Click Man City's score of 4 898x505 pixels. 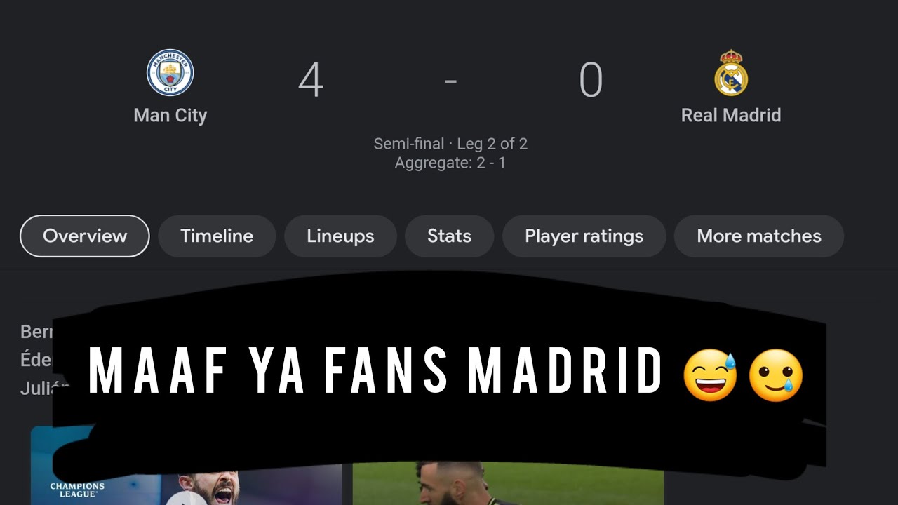[311, 79]
